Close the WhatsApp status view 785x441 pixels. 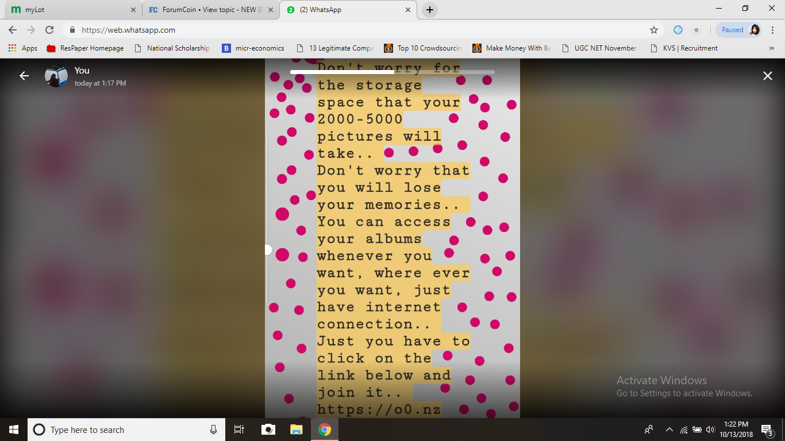pos(767,75)
